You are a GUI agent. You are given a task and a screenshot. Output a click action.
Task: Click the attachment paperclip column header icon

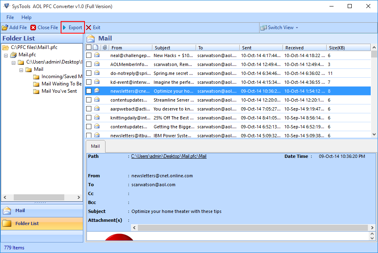[x=105, y=47]
